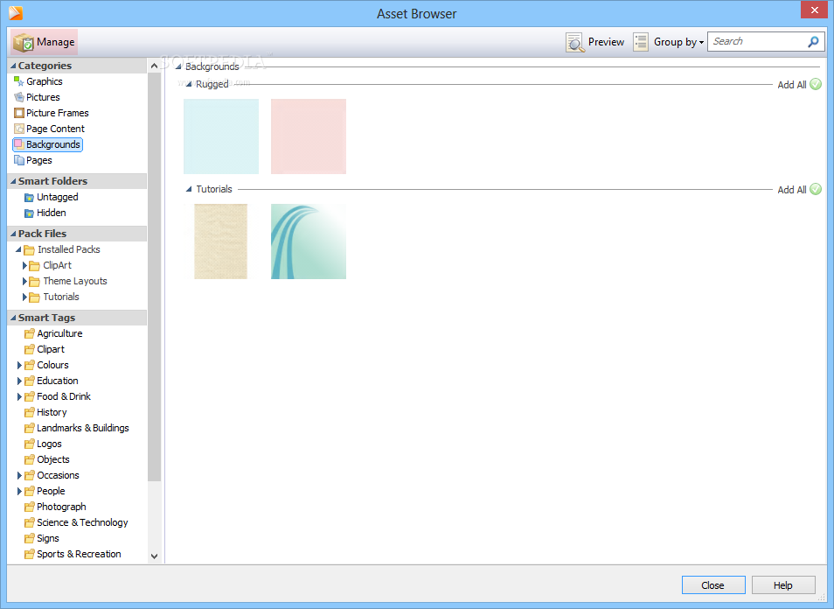Open the Hidden smart folder
The image size is (834, 609).
[x=52, y=213]
